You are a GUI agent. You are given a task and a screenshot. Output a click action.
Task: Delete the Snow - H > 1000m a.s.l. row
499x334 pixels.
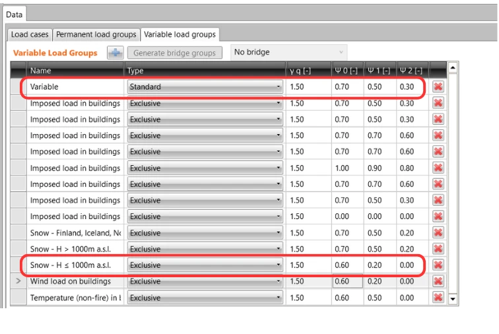438,249
